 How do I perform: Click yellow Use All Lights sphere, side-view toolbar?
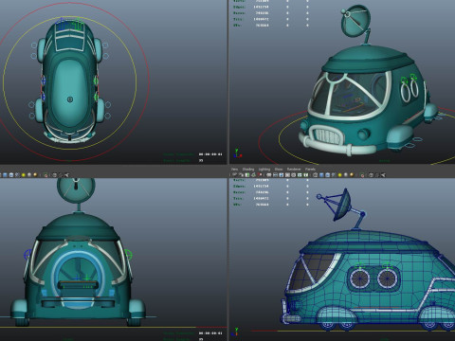pos(340,175)
